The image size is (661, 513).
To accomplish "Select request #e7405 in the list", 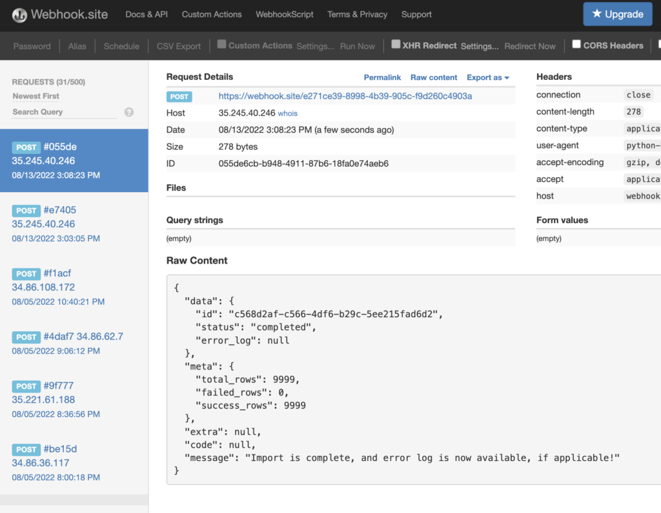I will [x=74, y=224].
